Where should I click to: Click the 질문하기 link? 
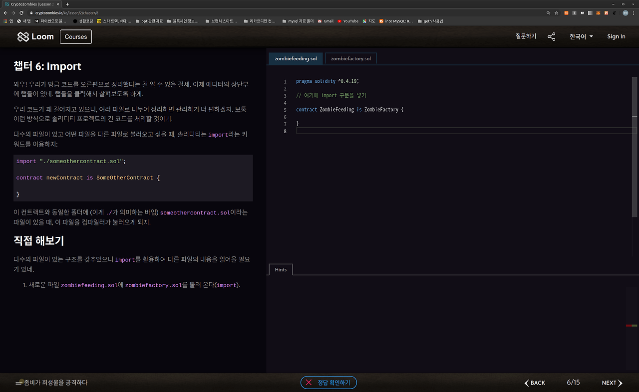tap(526, 36)
